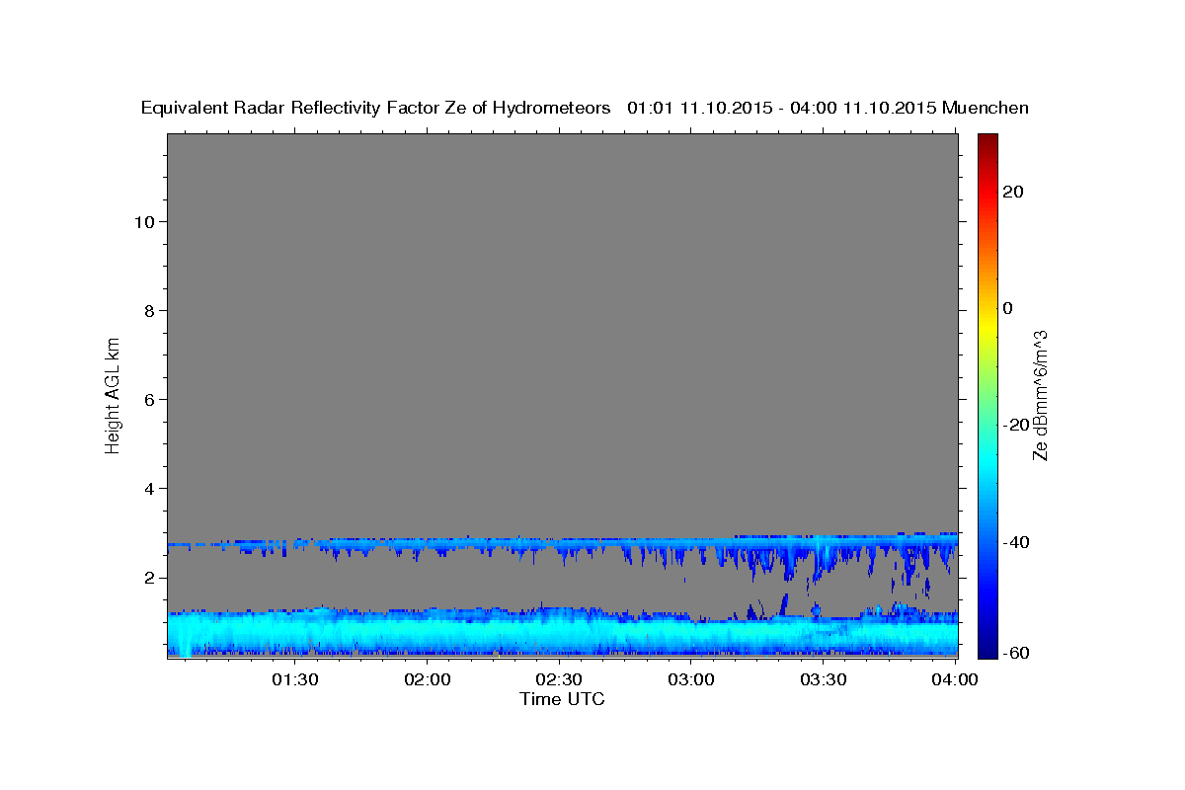Click the height tick label 4
Screen dimensions: 1185x790
click(150, 488)
